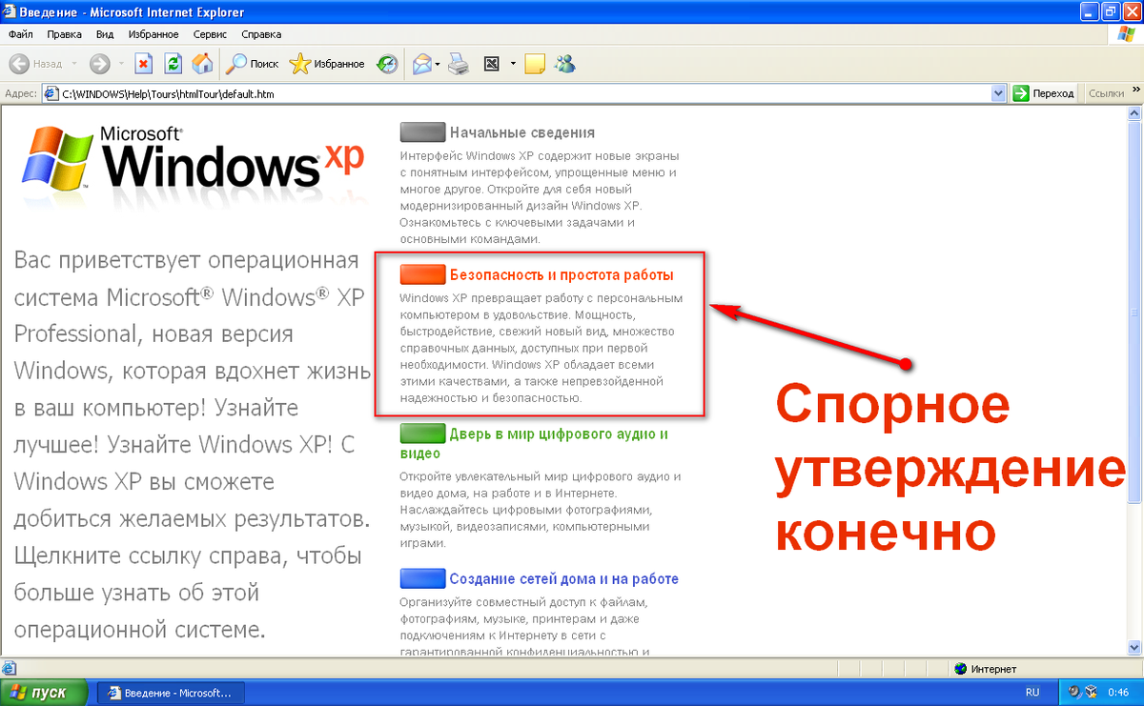Viewport: 1144px width, 706px height.
Task: Stop page loading with red X icon
Action: coord(144,64)
